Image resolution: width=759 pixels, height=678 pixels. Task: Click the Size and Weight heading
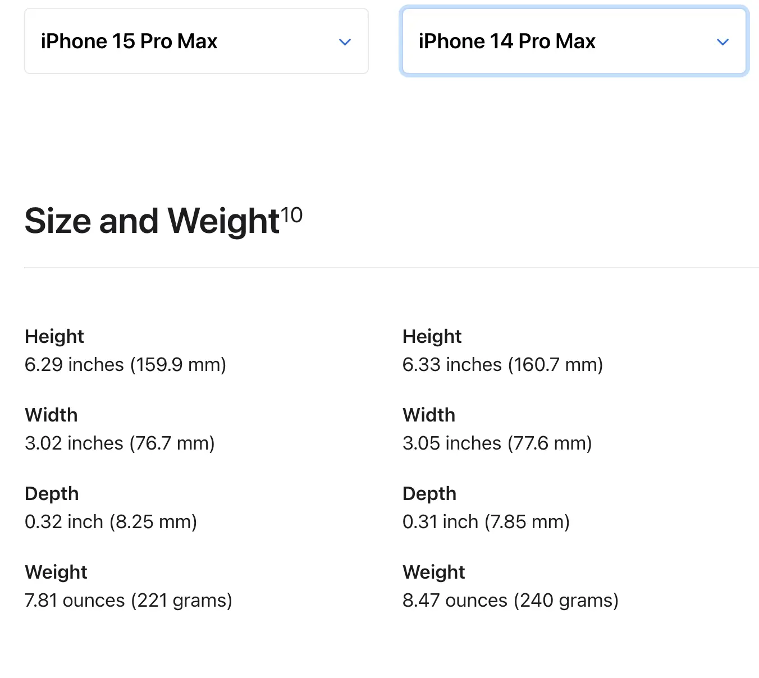(x=152, y=221)
